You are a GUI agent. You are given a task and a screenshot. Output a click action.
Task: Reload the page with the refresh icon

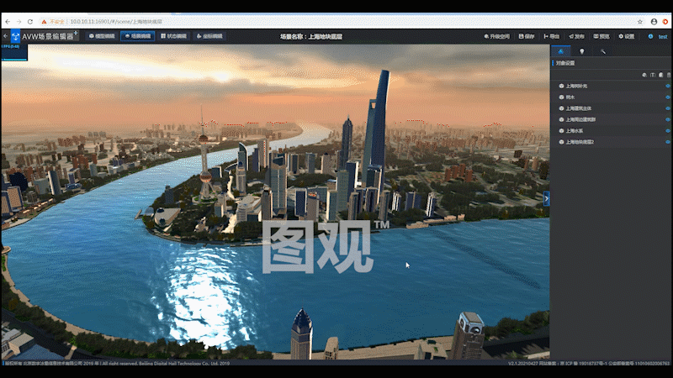tap(30, 22)
